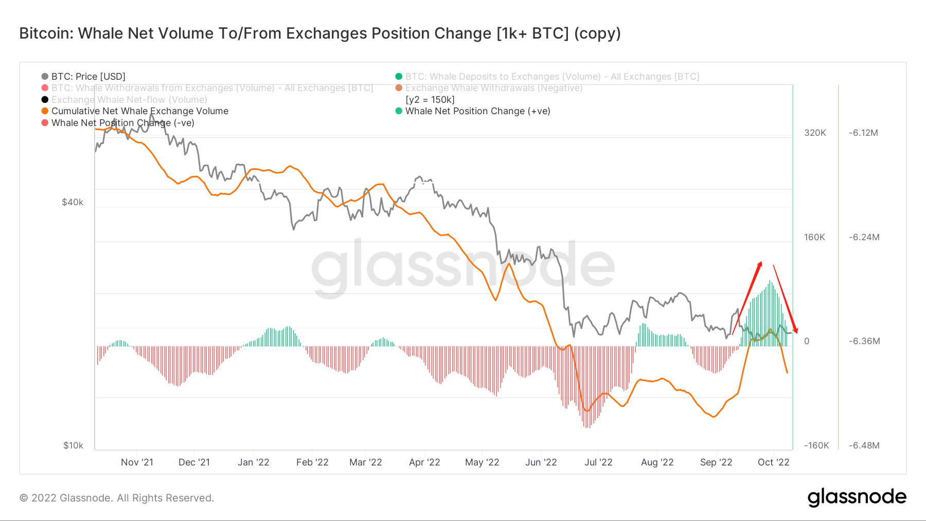Click the 320K volume axis value
The width and height of the screenshot is (926, 521).
[815, 133]
